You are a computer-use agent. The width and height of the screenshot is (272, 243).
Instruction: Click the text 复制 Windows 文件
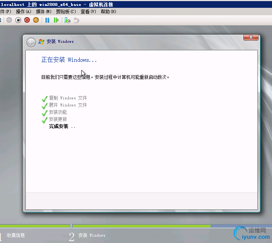click(x=68, y=98)
